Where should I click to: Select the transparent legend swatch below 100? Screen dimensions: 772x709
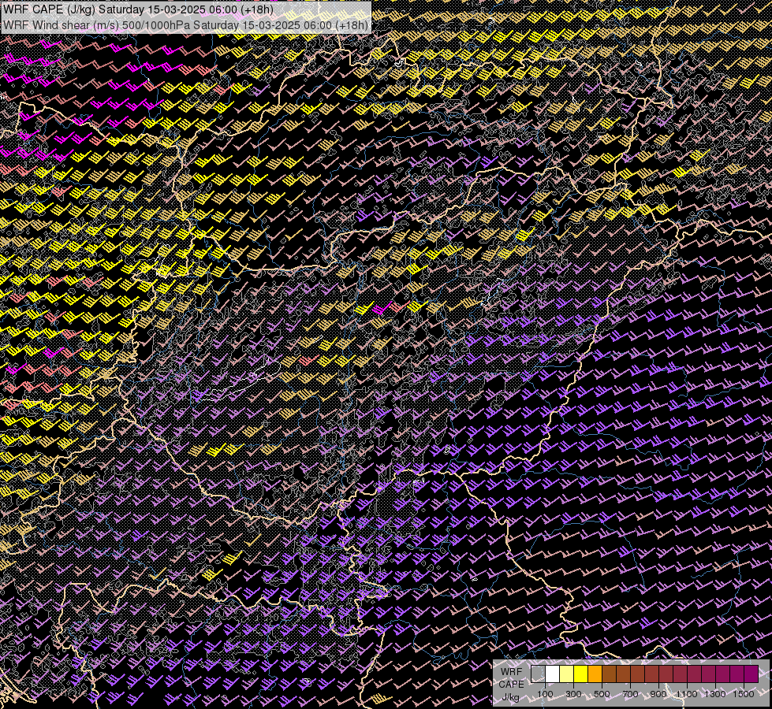coord(538,674)
